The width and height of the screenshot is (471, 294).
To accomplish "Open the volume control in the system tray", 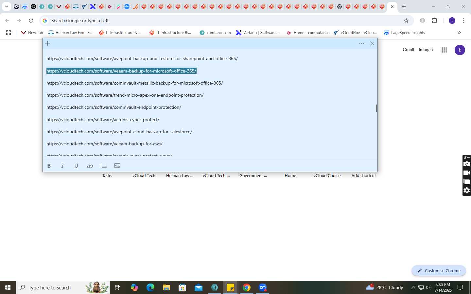I will 428,287.
